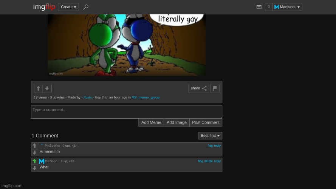The height and width of the screenshot is (189, 336).
Task: Reply to Madison's comment
Action: pos(217,161)
